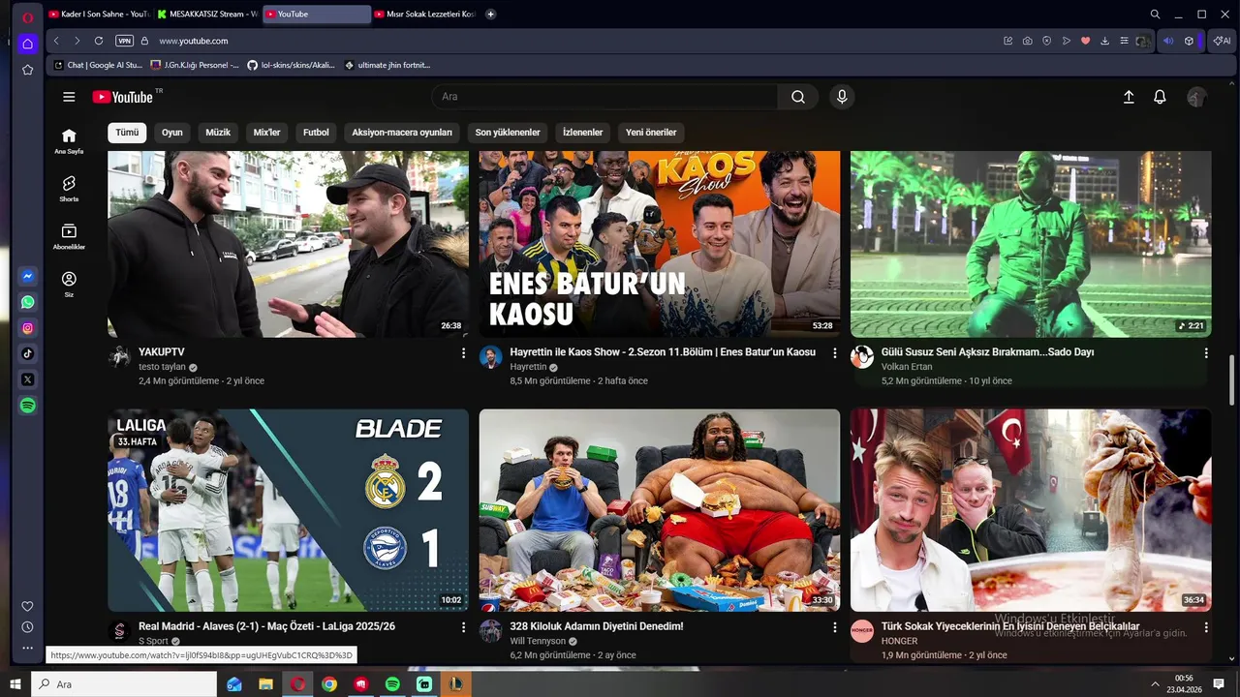This screenshot has height=697, width=1240.
Task: Switch to the MESAKKATSIZ Stream tab
Action: pos(206,15)
